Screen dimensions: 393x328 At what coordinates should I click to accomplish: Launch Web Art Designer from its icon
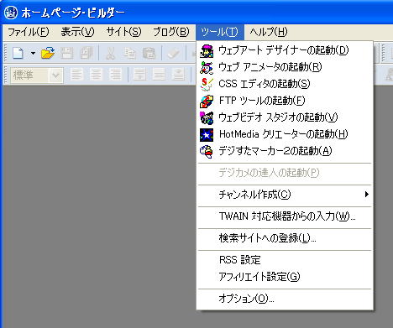coord(207,51)
